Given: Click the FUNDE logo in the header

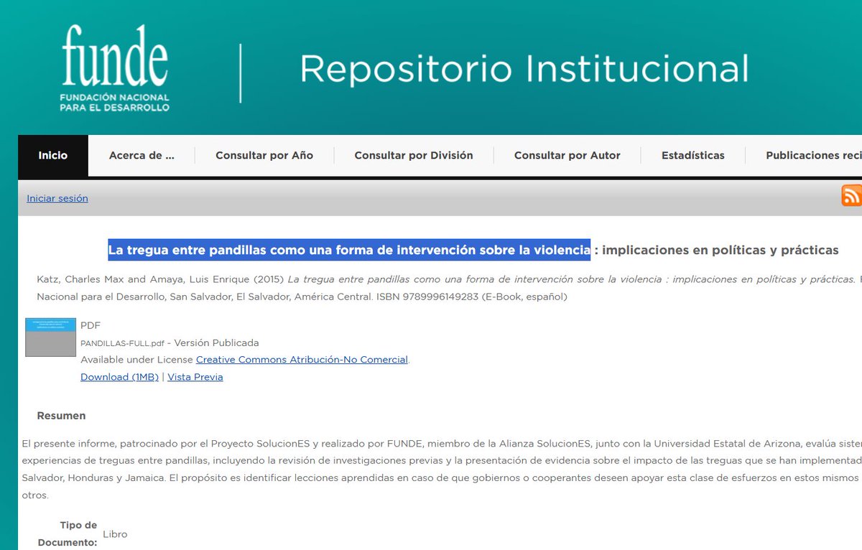Looking at the screenshot, I should click(115, 68).
